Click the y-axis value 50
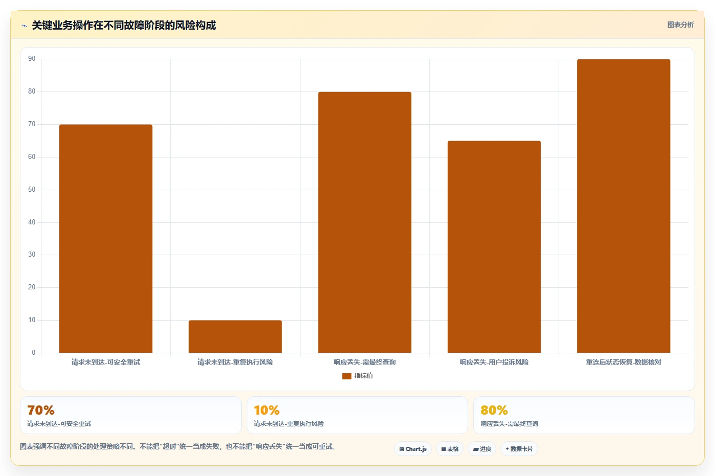This screenshot has width=715, height=476. pos(32,190)
